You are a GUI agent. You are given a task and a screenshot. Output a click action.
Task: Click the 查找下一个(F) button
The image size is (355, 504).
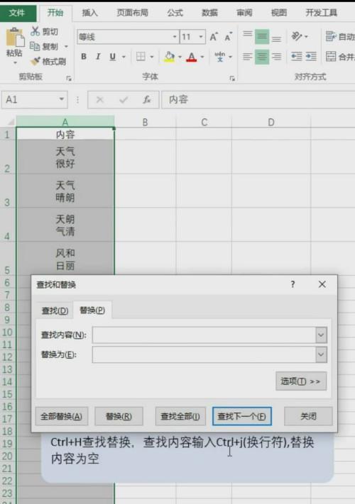pyautogui.click(x=241, y=416)
